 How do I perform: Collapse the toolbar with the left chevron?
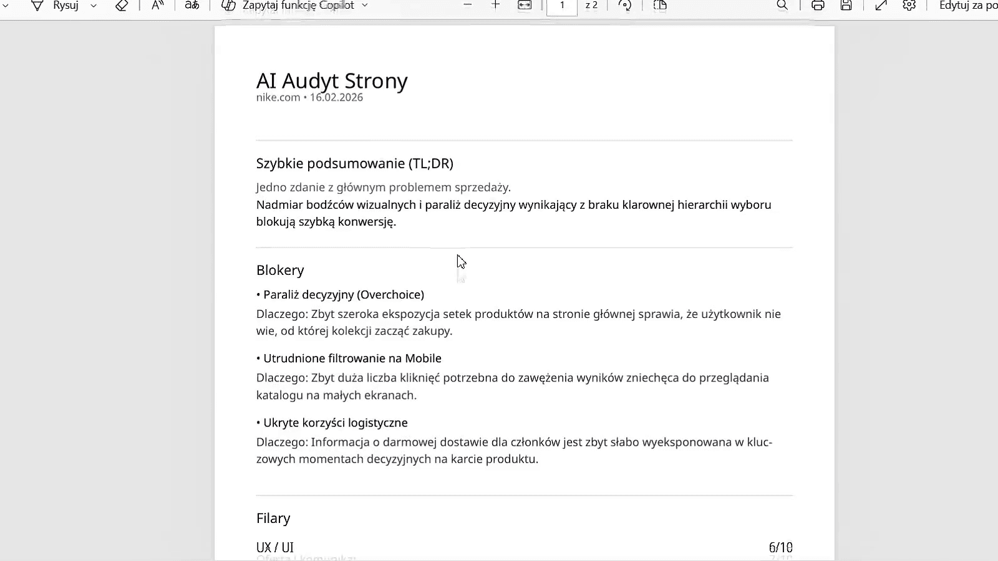tap(6, 6)
